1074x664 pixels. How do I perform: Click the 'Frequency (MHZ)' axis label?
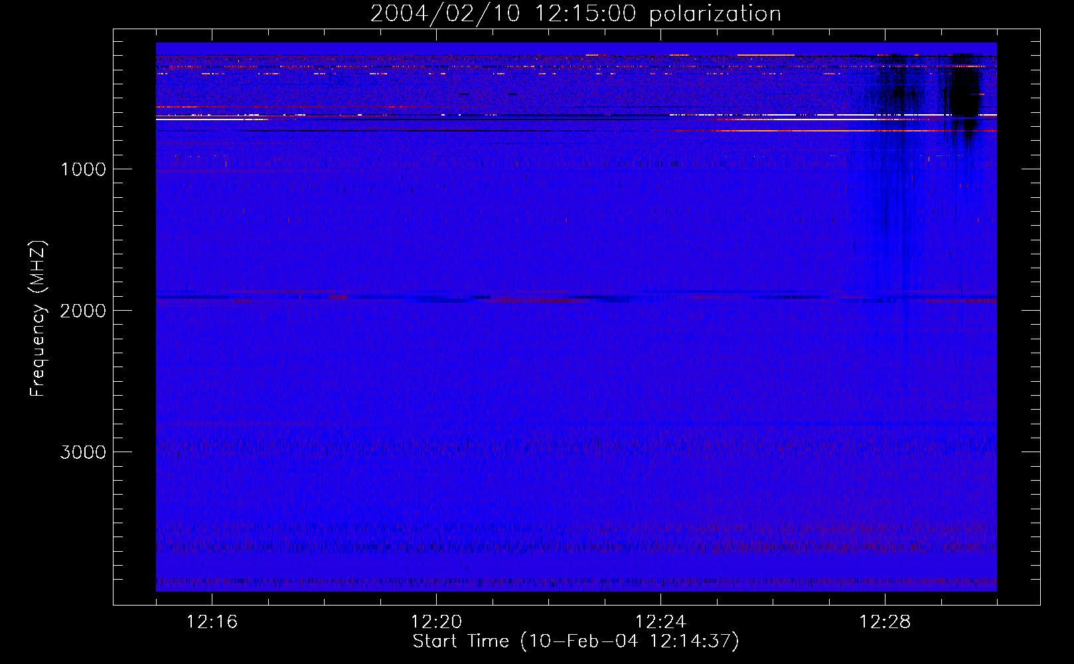[38, 319]
